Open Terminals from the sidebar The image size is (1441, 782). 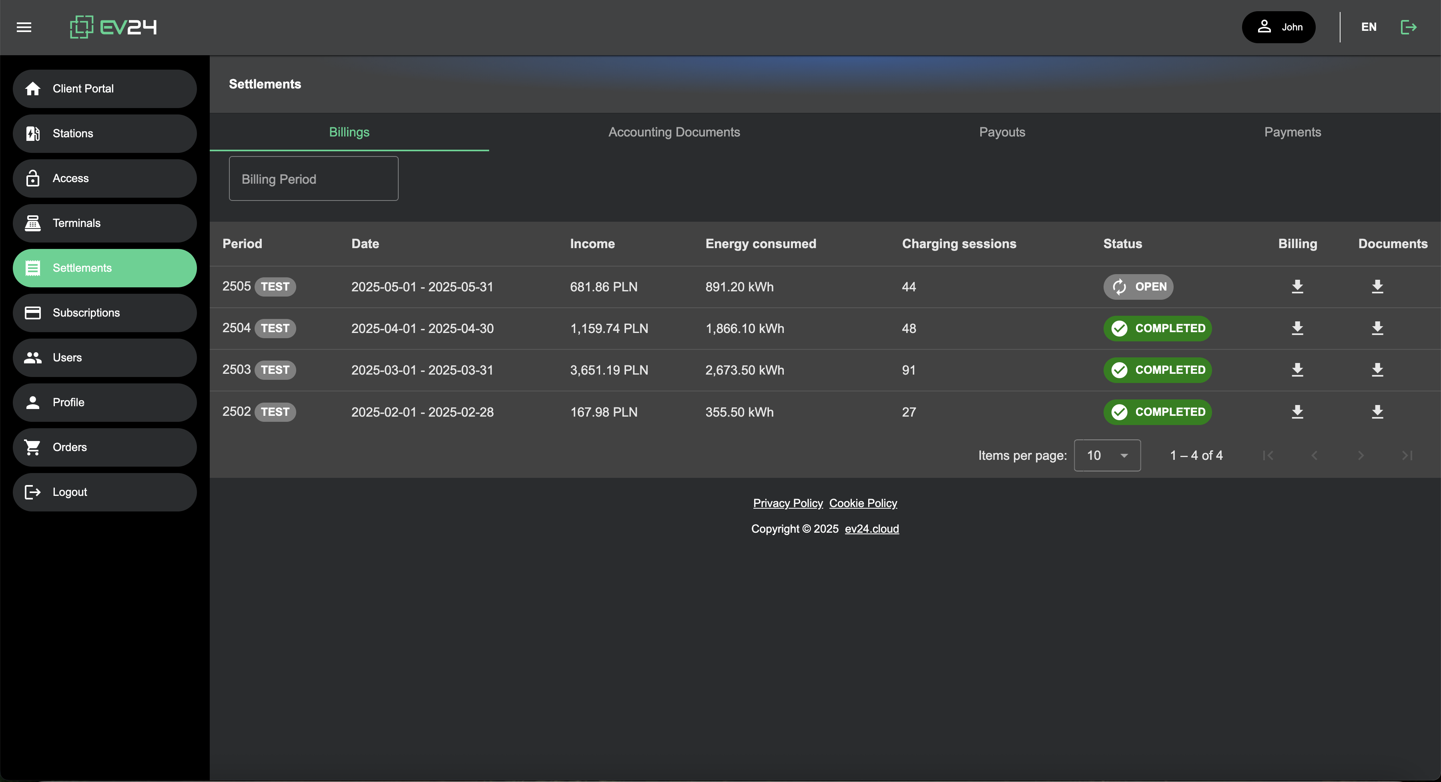104,223
